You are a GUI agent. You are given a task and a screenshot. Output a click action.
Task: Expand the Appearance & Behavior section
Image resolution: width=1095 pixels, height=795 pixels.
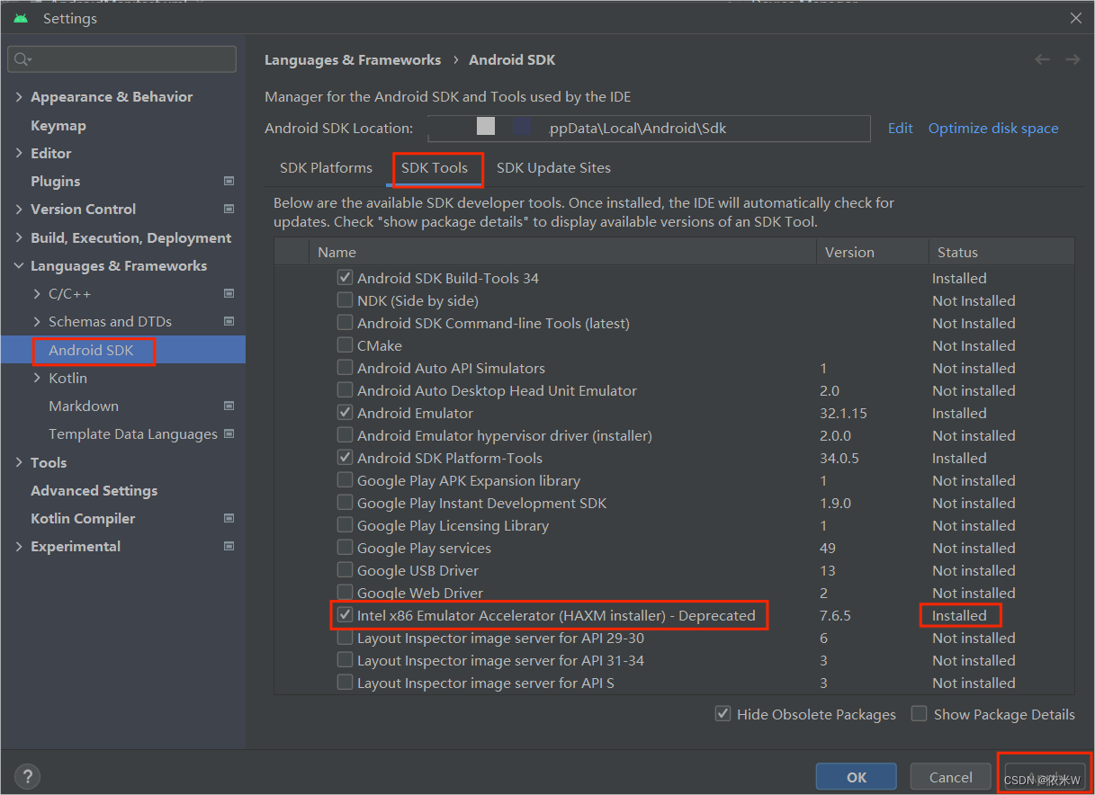coord(18,96)
